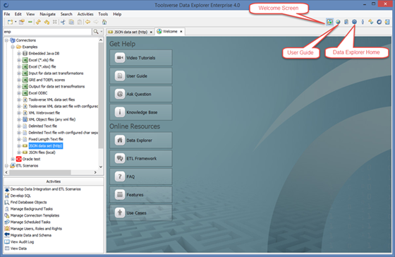Click the ETL Framework button
This screenshot has height=257, width=395.
pyautogui.click(x=141, y=158)
